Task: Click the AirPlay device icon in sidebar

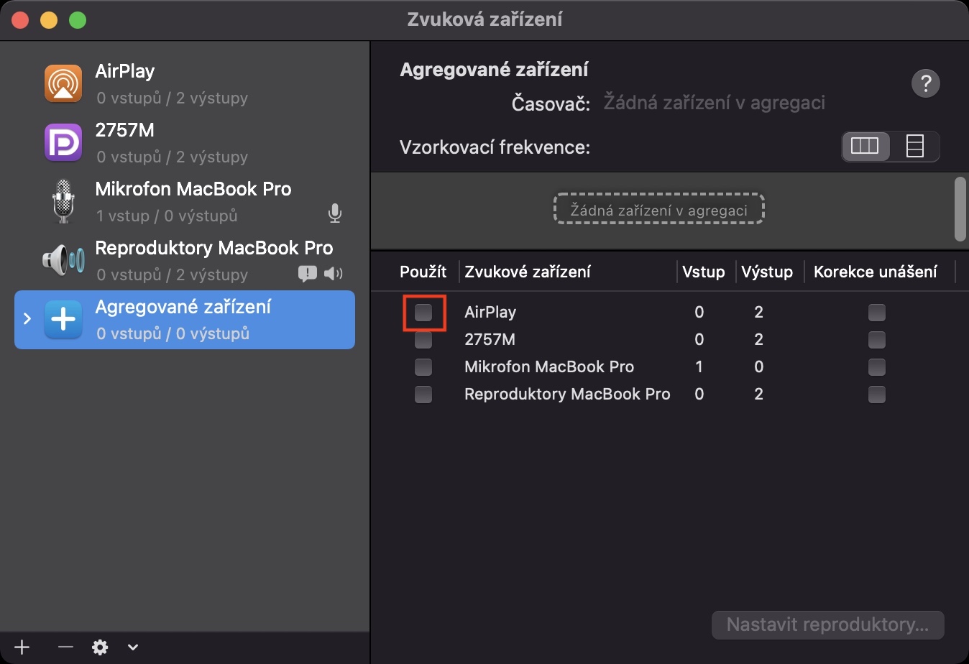Action: pyautogui.click(x=63, y=83)
